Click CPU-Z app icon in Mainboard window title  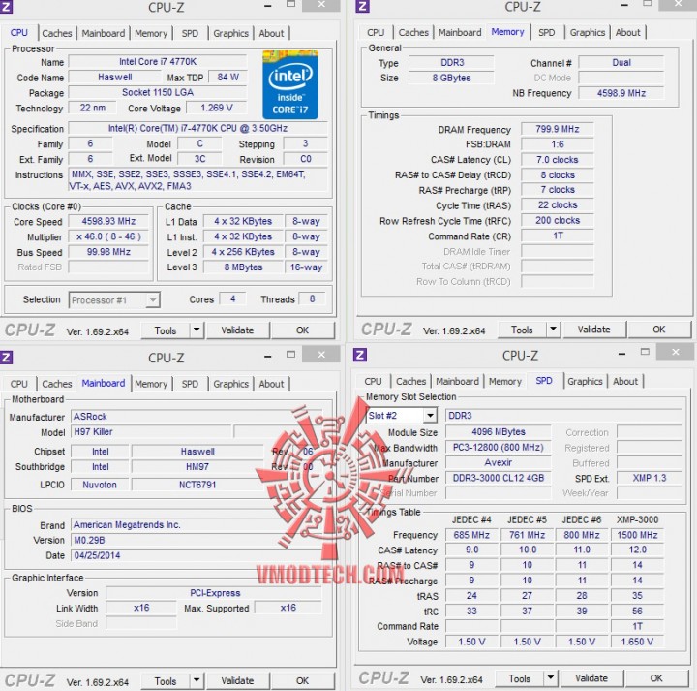point(6,357)
